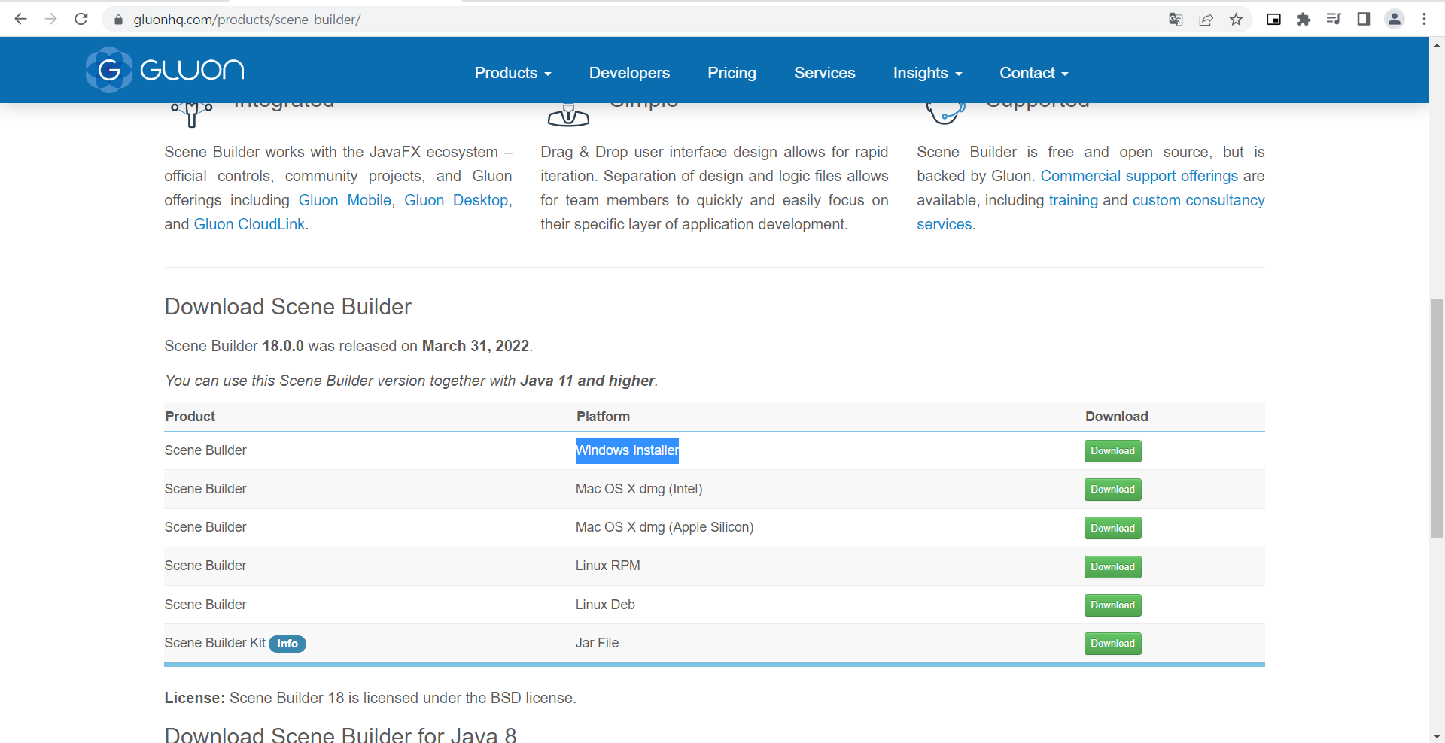Viewport: 1445px width, 743px height.
Task: Click the Linux RPM platform text
Action: 608,566
